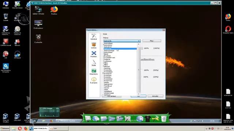Click the t-shirt icon in green dock
The height and width of the screenshot is (131, 234).
tap(148, 119)
